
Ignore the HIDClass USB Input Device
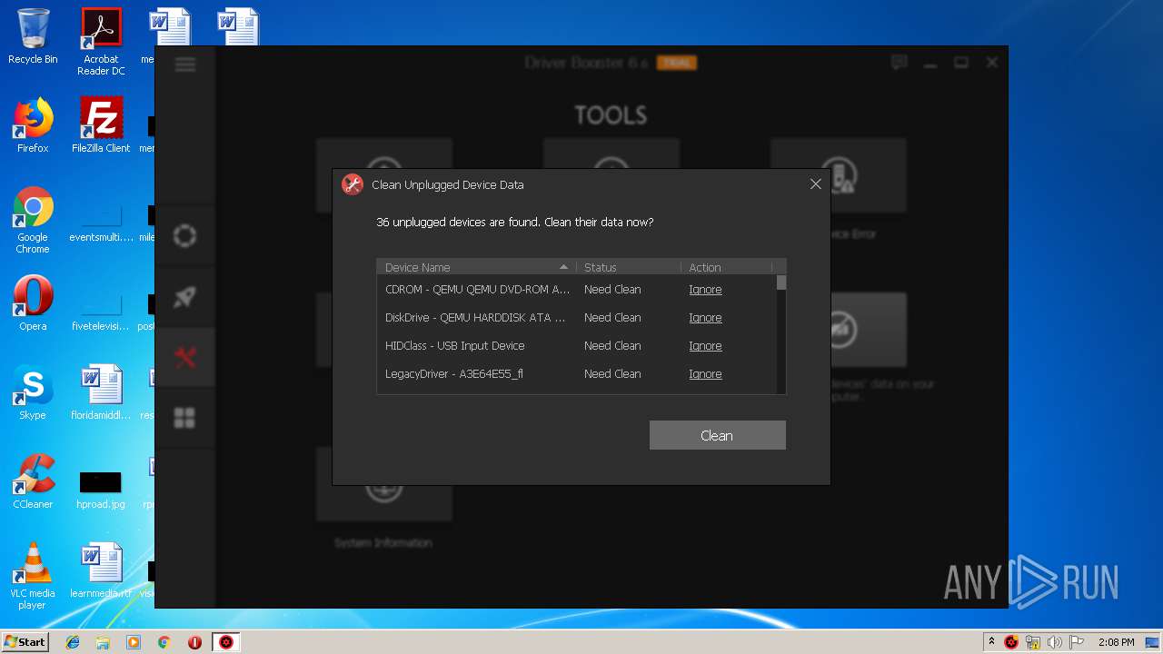[705, 346]
